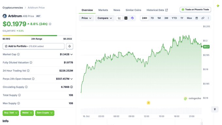Select the YTD time range

pyautogui.click(x=174, y=18)
